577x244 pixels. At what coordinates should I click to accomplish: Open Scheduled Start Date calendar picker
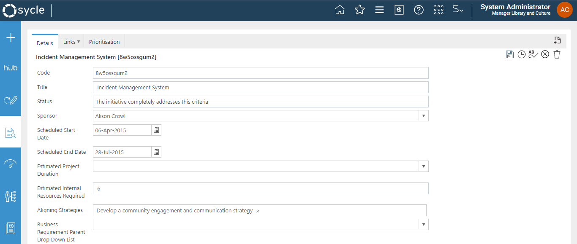coord(156,130)
